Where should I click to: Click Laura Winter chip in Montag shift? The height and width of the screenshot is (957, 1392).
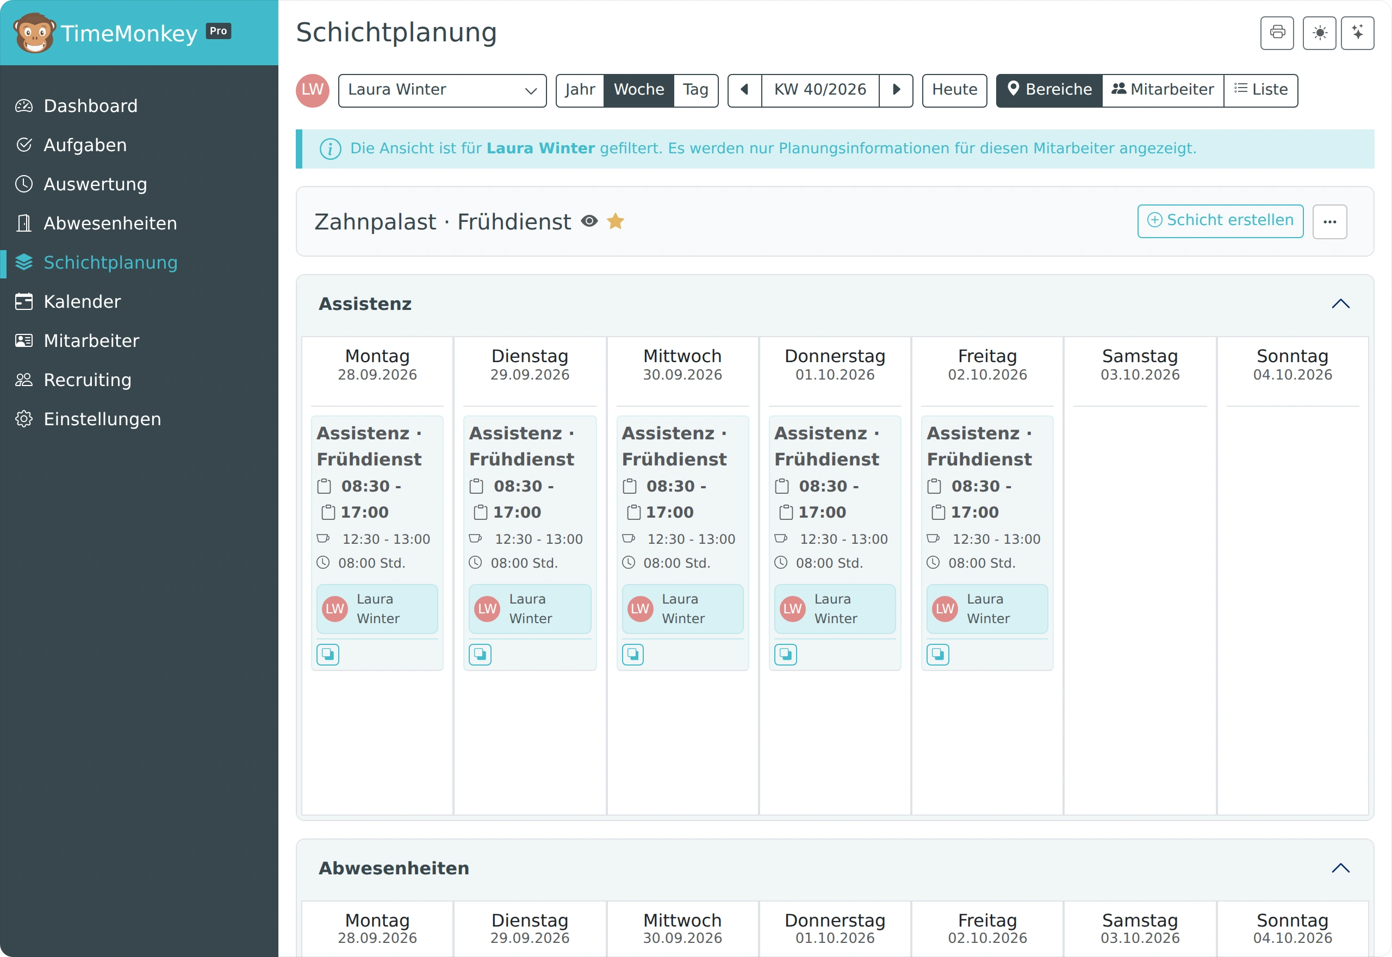[377, 609]
